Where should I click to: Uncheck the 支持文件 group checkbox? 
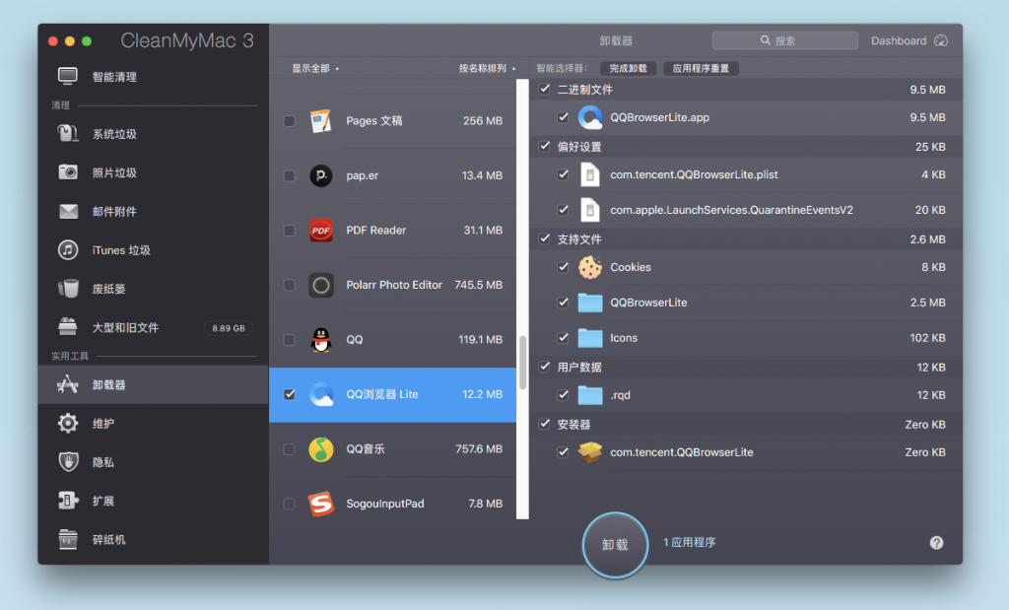(x=544, y=238)
